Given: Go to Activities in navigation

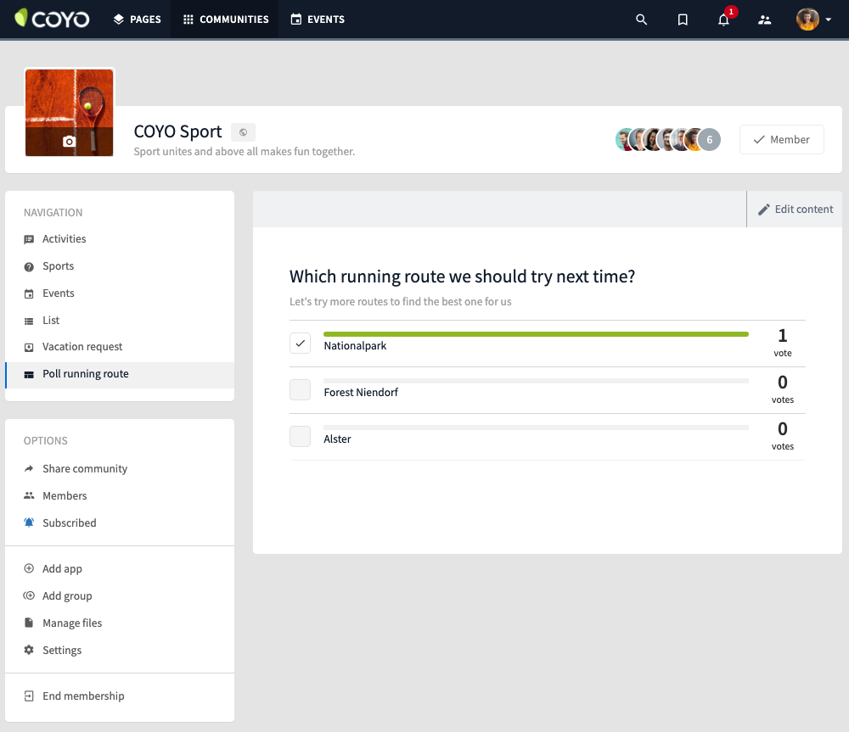Looking at the screenshot, I should click(64, 238).
